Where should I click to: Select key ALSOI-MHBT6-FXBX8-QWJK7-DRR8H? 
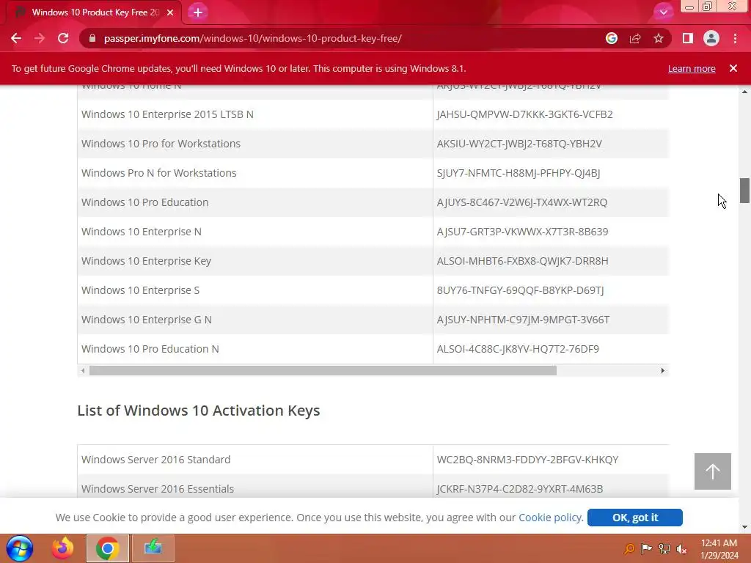(x=522, y=261)
